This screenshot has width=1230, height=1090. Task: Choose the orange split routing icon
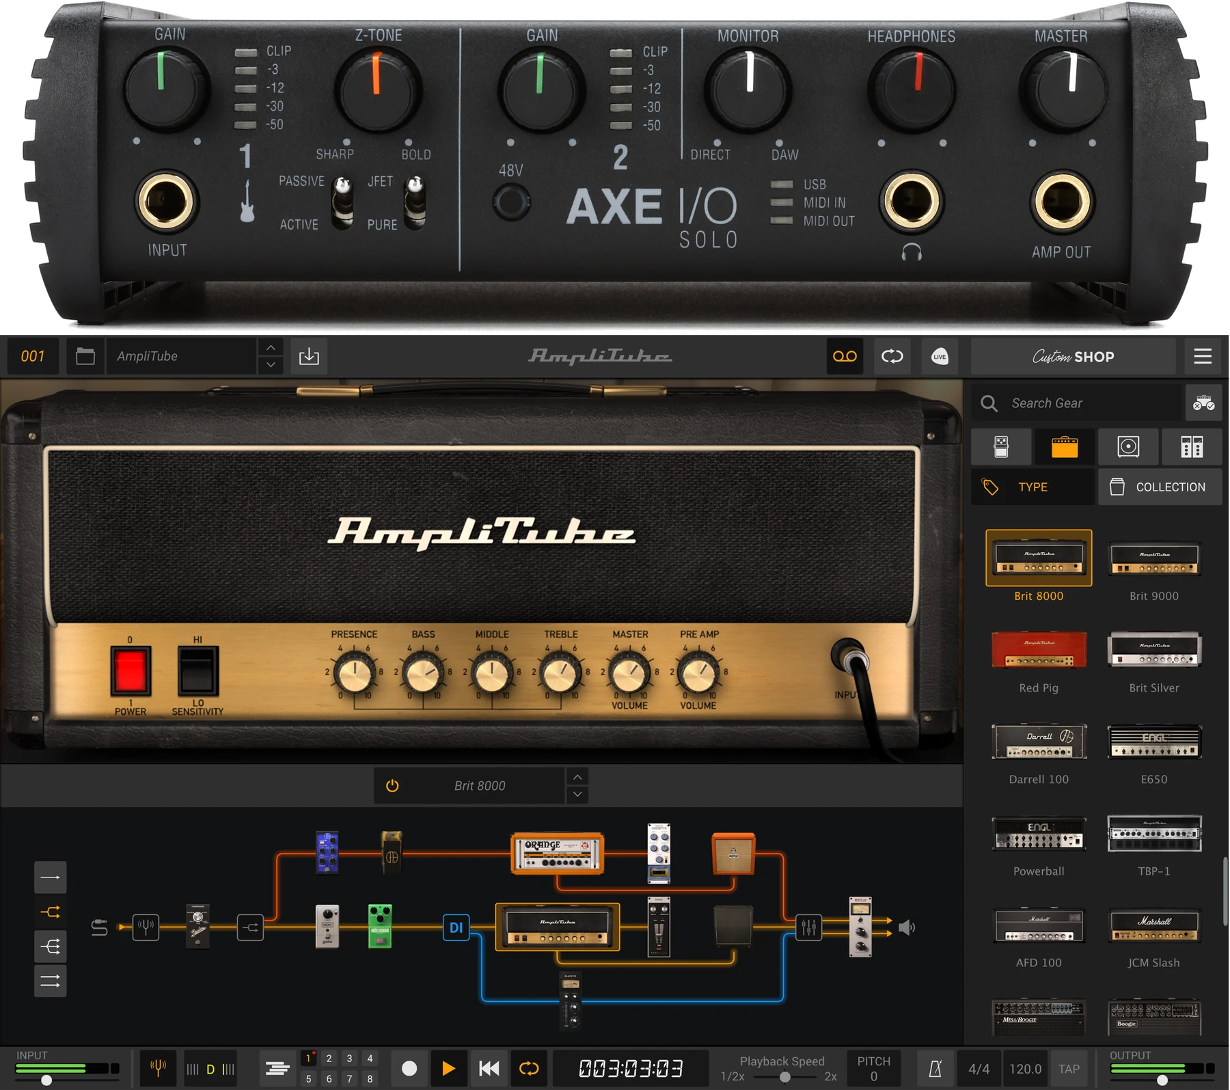click(51, 912)
